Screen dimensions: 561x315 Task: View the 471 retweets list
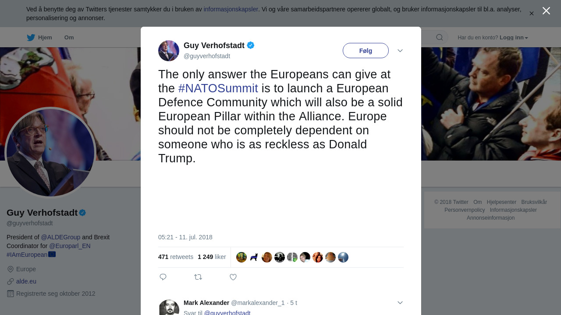pyautogui.click(x=176, y=257)
